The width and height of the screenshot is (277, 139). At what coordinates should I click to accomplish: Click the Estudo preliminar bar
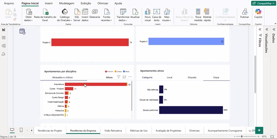point(191,110)
